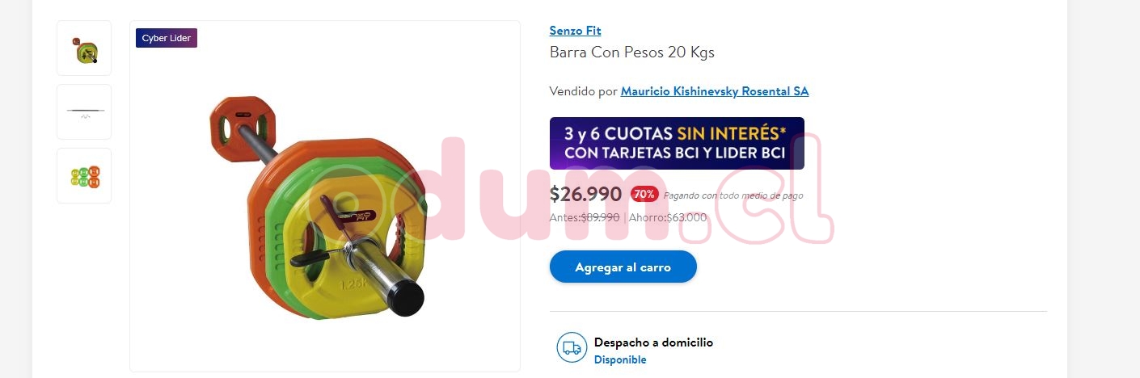This screenshot has height=378, width=1140.
Task: Click the Disponible delivery status text
Action: pyautogui.click(x=620, y=360)
